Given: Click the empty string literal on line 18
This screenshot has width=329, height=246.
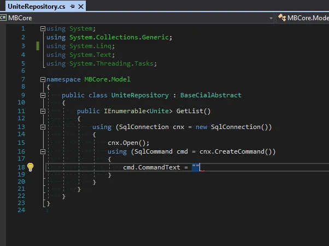Looking at the screenshot, I should (x=196, y=167).
